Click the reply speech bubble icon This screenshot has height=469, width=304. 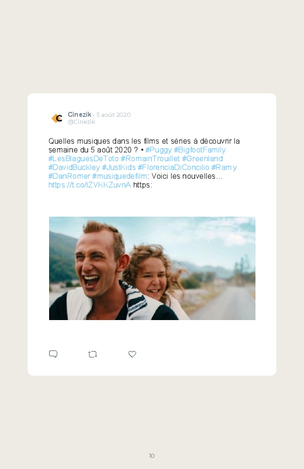(x=53, y=354)
